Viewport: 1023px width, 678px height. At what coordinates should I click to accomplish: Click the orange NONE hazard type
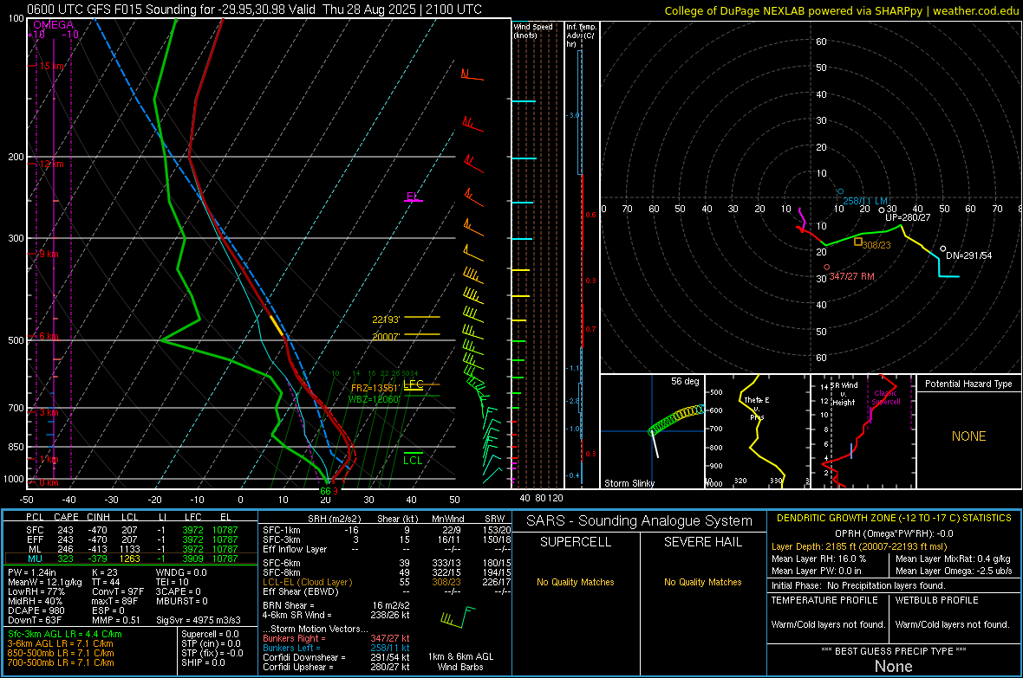(x=969, y=436)
